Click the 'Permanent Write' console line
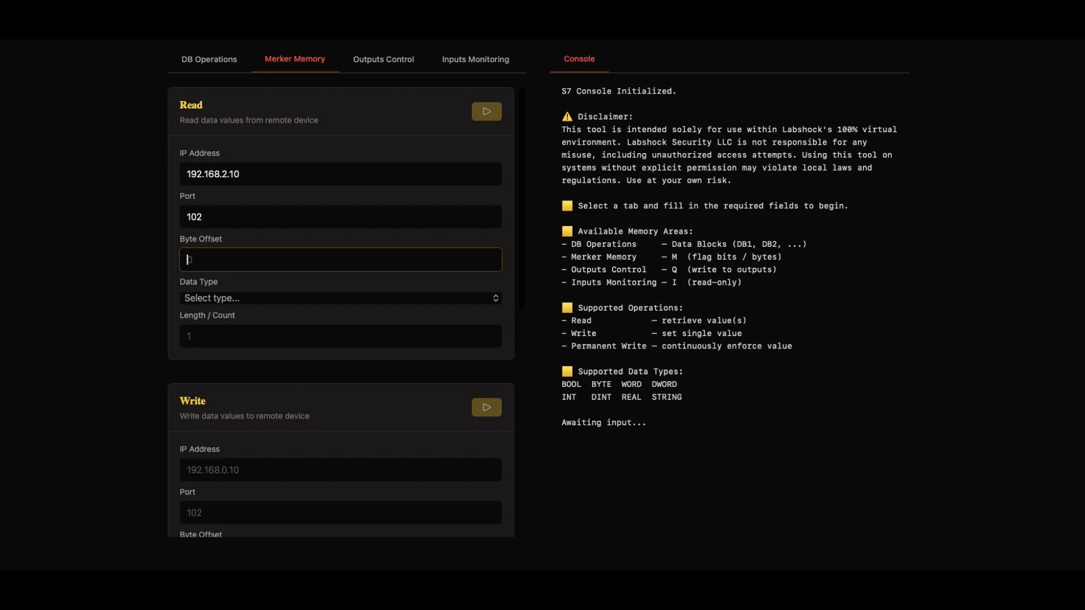This screenshot has height=610, width=1085. pos(677,346)
